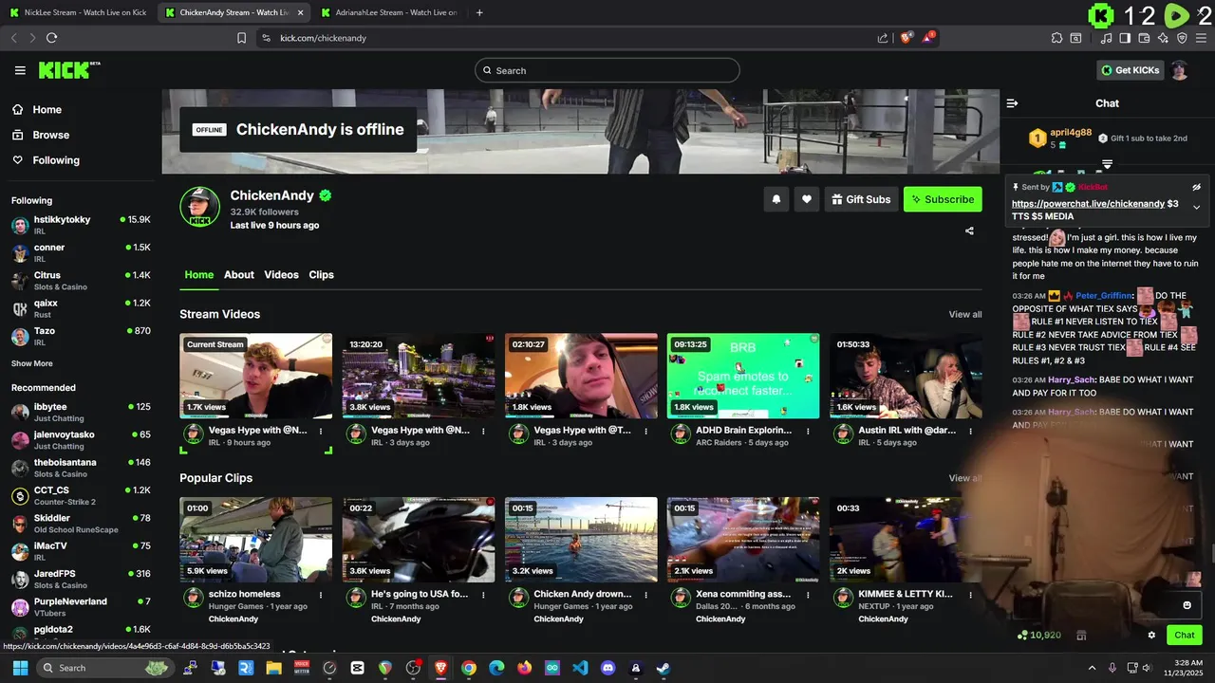Click the notification bell for ChickenAndy
This screenshot has width=1215, height=683.
[776, 199]
